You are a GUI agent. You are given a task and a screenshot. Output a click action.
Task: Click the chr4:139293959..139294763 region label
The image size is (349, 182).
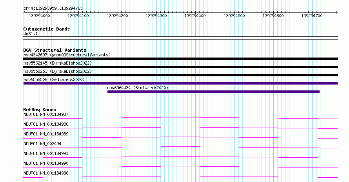click(x=53, y=8)
